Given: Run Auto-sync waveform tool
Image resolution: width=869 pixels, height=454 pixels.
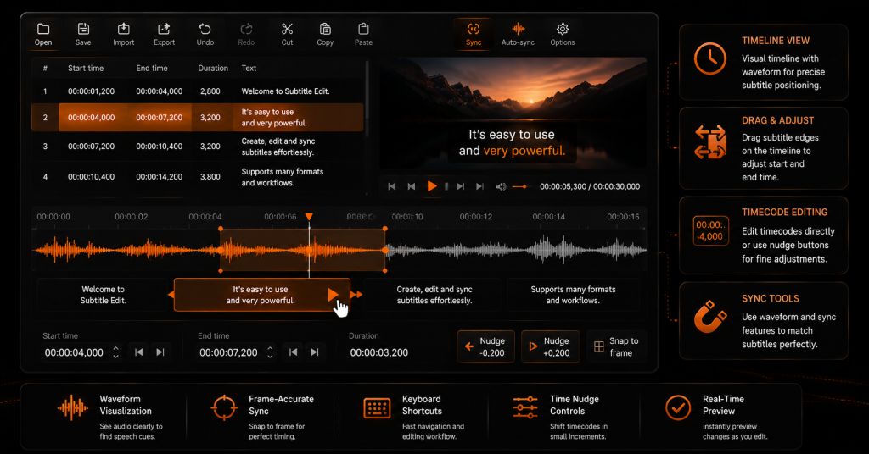Looking at the screenshot, I should (x=518, y=34).
